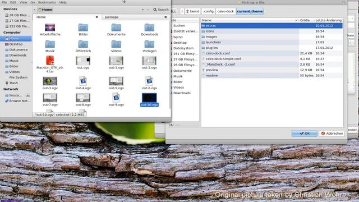Open the File menu

(x=4, y=2)
